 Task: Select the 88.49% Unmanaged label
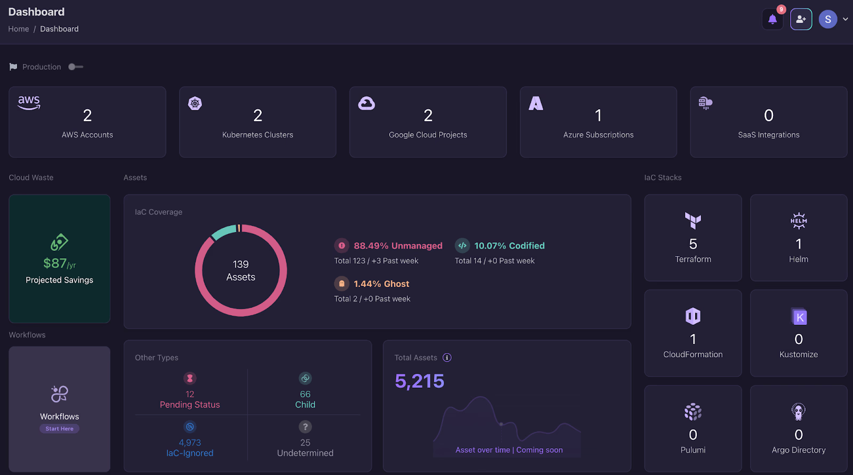point(398,245)
